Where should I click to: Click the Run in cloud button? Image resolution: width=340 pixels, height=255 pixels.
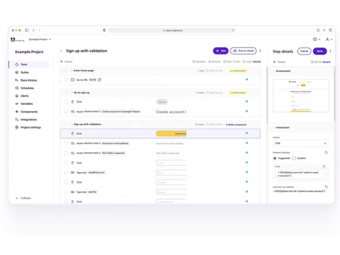point(243,51)
